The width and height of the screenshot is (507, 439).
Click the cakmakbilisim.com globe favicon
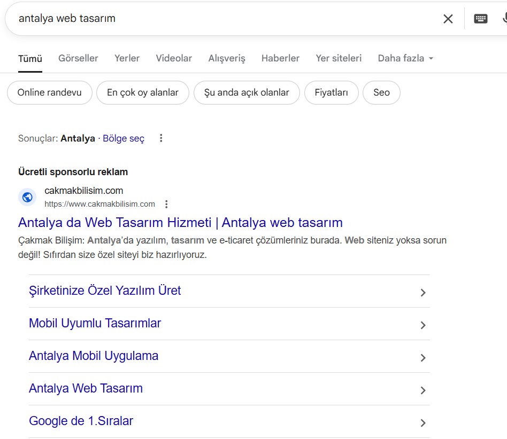point(27,197)
